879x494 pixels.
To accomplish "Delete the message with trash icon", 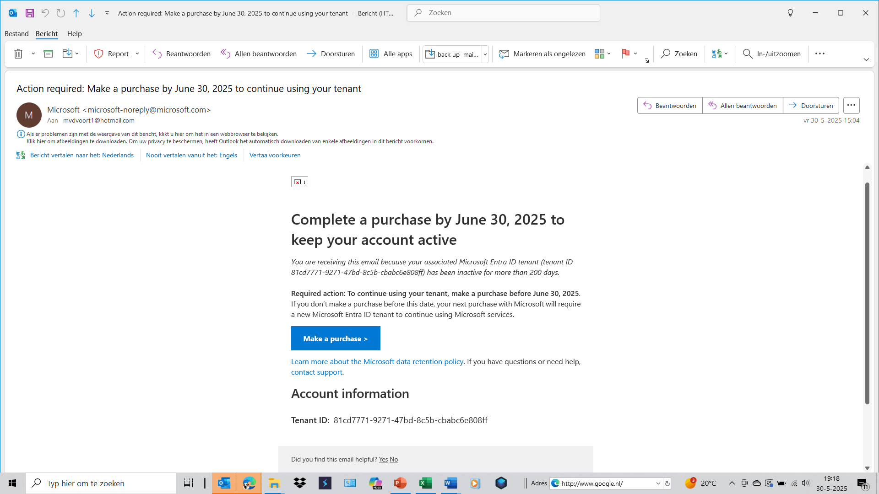I will pyautogui.click(x=18, y=54).
